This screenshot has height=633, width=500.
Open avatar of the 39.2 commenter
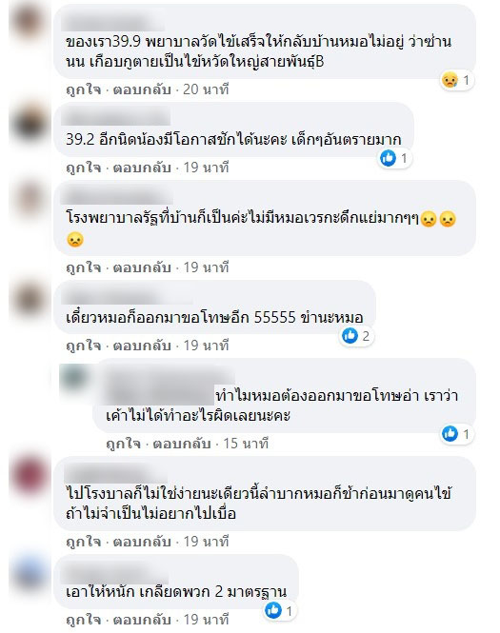tap(29, 121)
